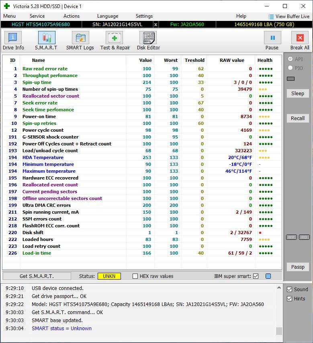
Task: Click the log scrollbar thumb
Action: [x=279, y=331]
